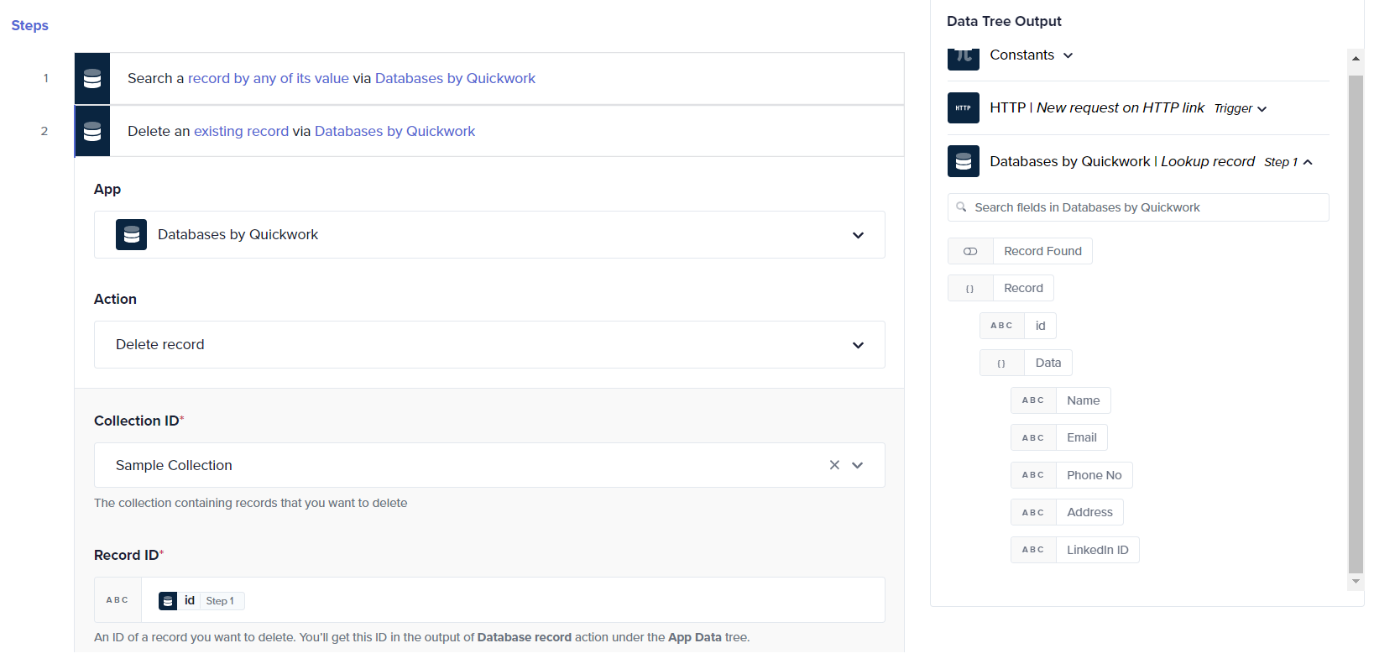Click the boolean icon beside Record Found
Viewport: 1374px width, 664px height.
click(x=970, y=251)
